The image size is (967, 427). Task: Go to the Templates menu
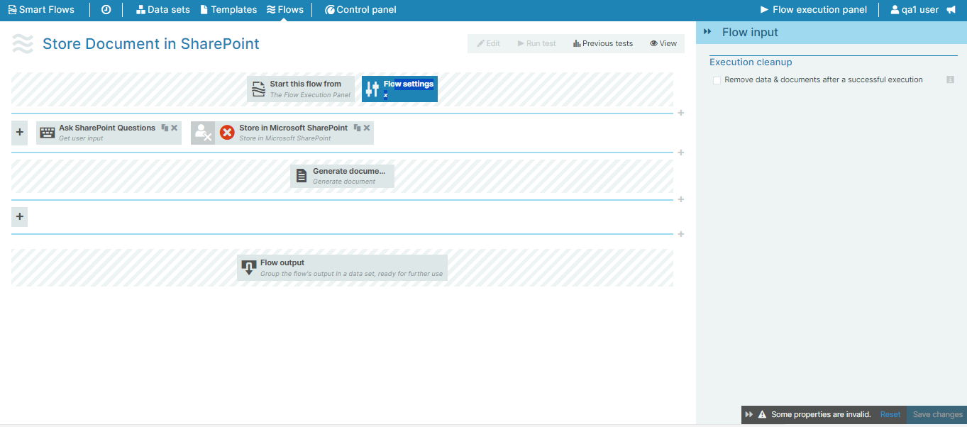pos(228,10)
